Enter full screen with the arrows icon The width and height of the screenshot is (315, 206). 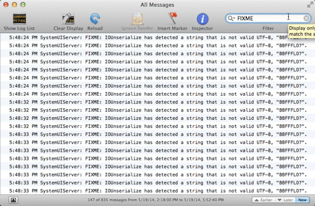click(x=310, y=5)
